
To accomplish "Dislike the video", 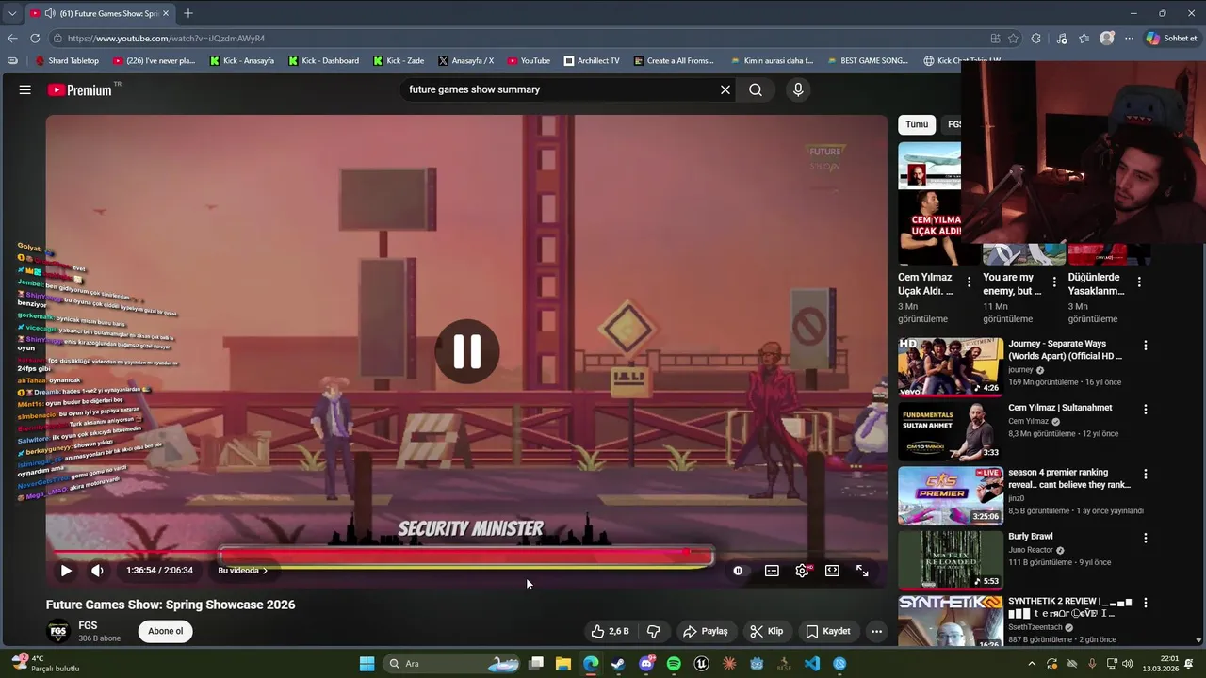I will (x=653, y=631).
